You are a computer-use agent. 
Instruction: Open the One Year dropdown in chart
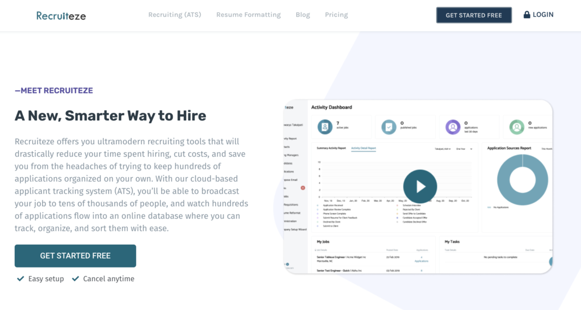click(x=464, y=149)
